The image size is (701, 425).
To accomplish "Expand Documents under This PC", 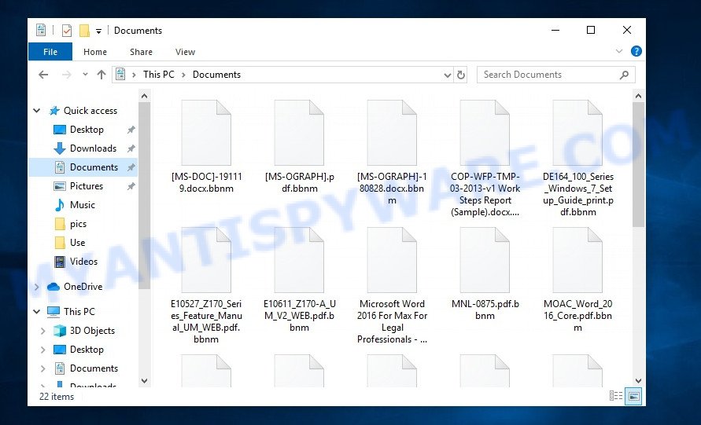I will [43, 368].
